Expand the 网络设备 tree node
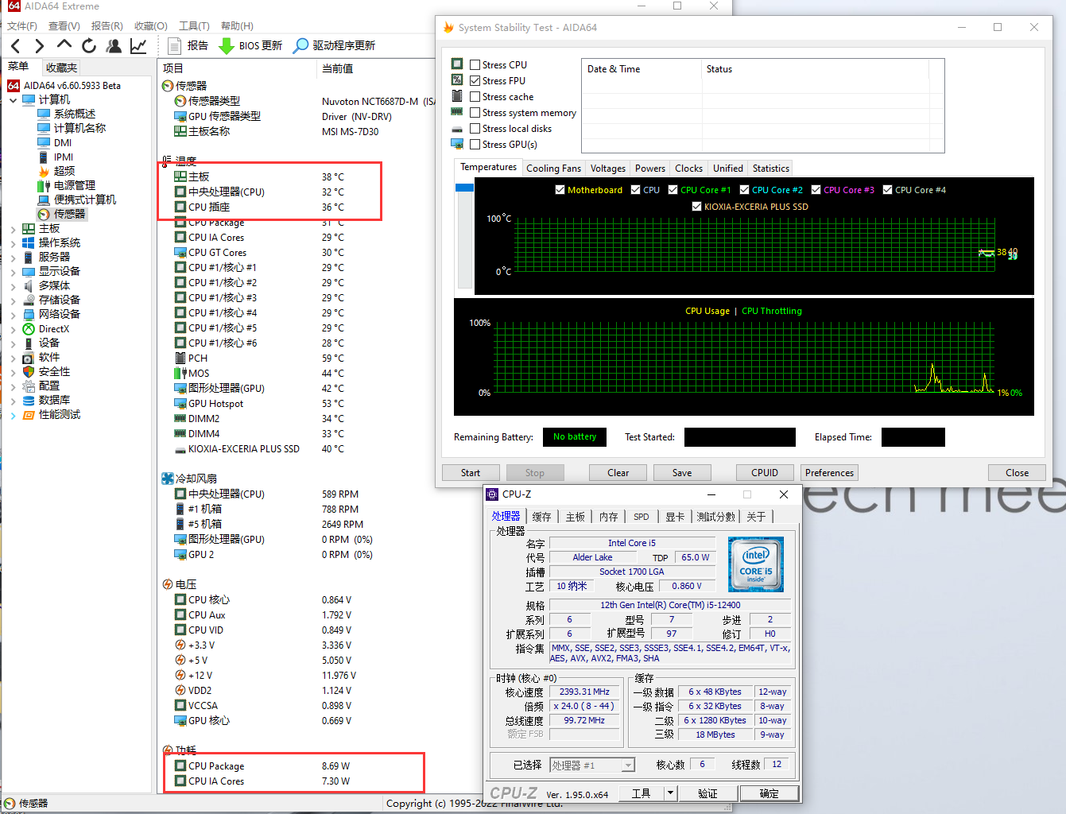This screenshot has height=814, width=1066. click(13, 315)
